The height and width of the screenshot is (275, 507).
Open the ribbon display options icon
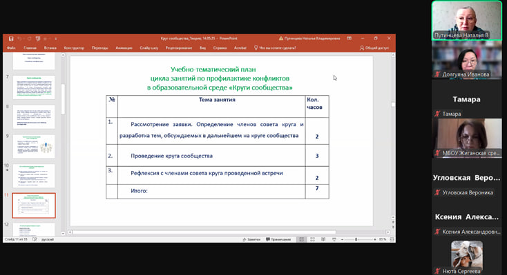tap(350, 39)
